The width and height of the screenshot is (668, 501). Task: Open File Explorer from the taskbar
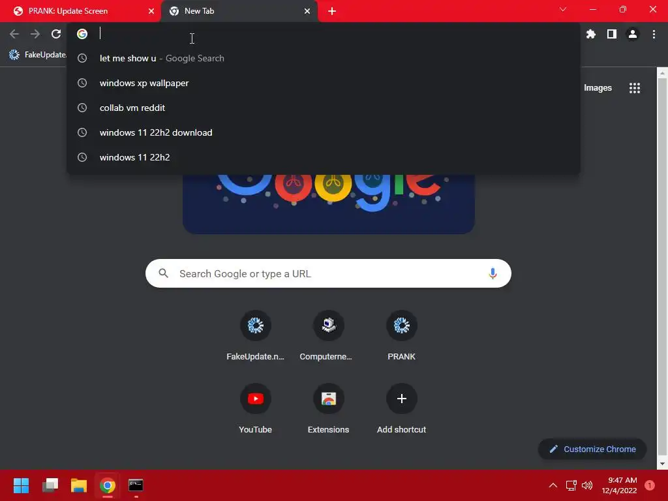click(79, 485)
